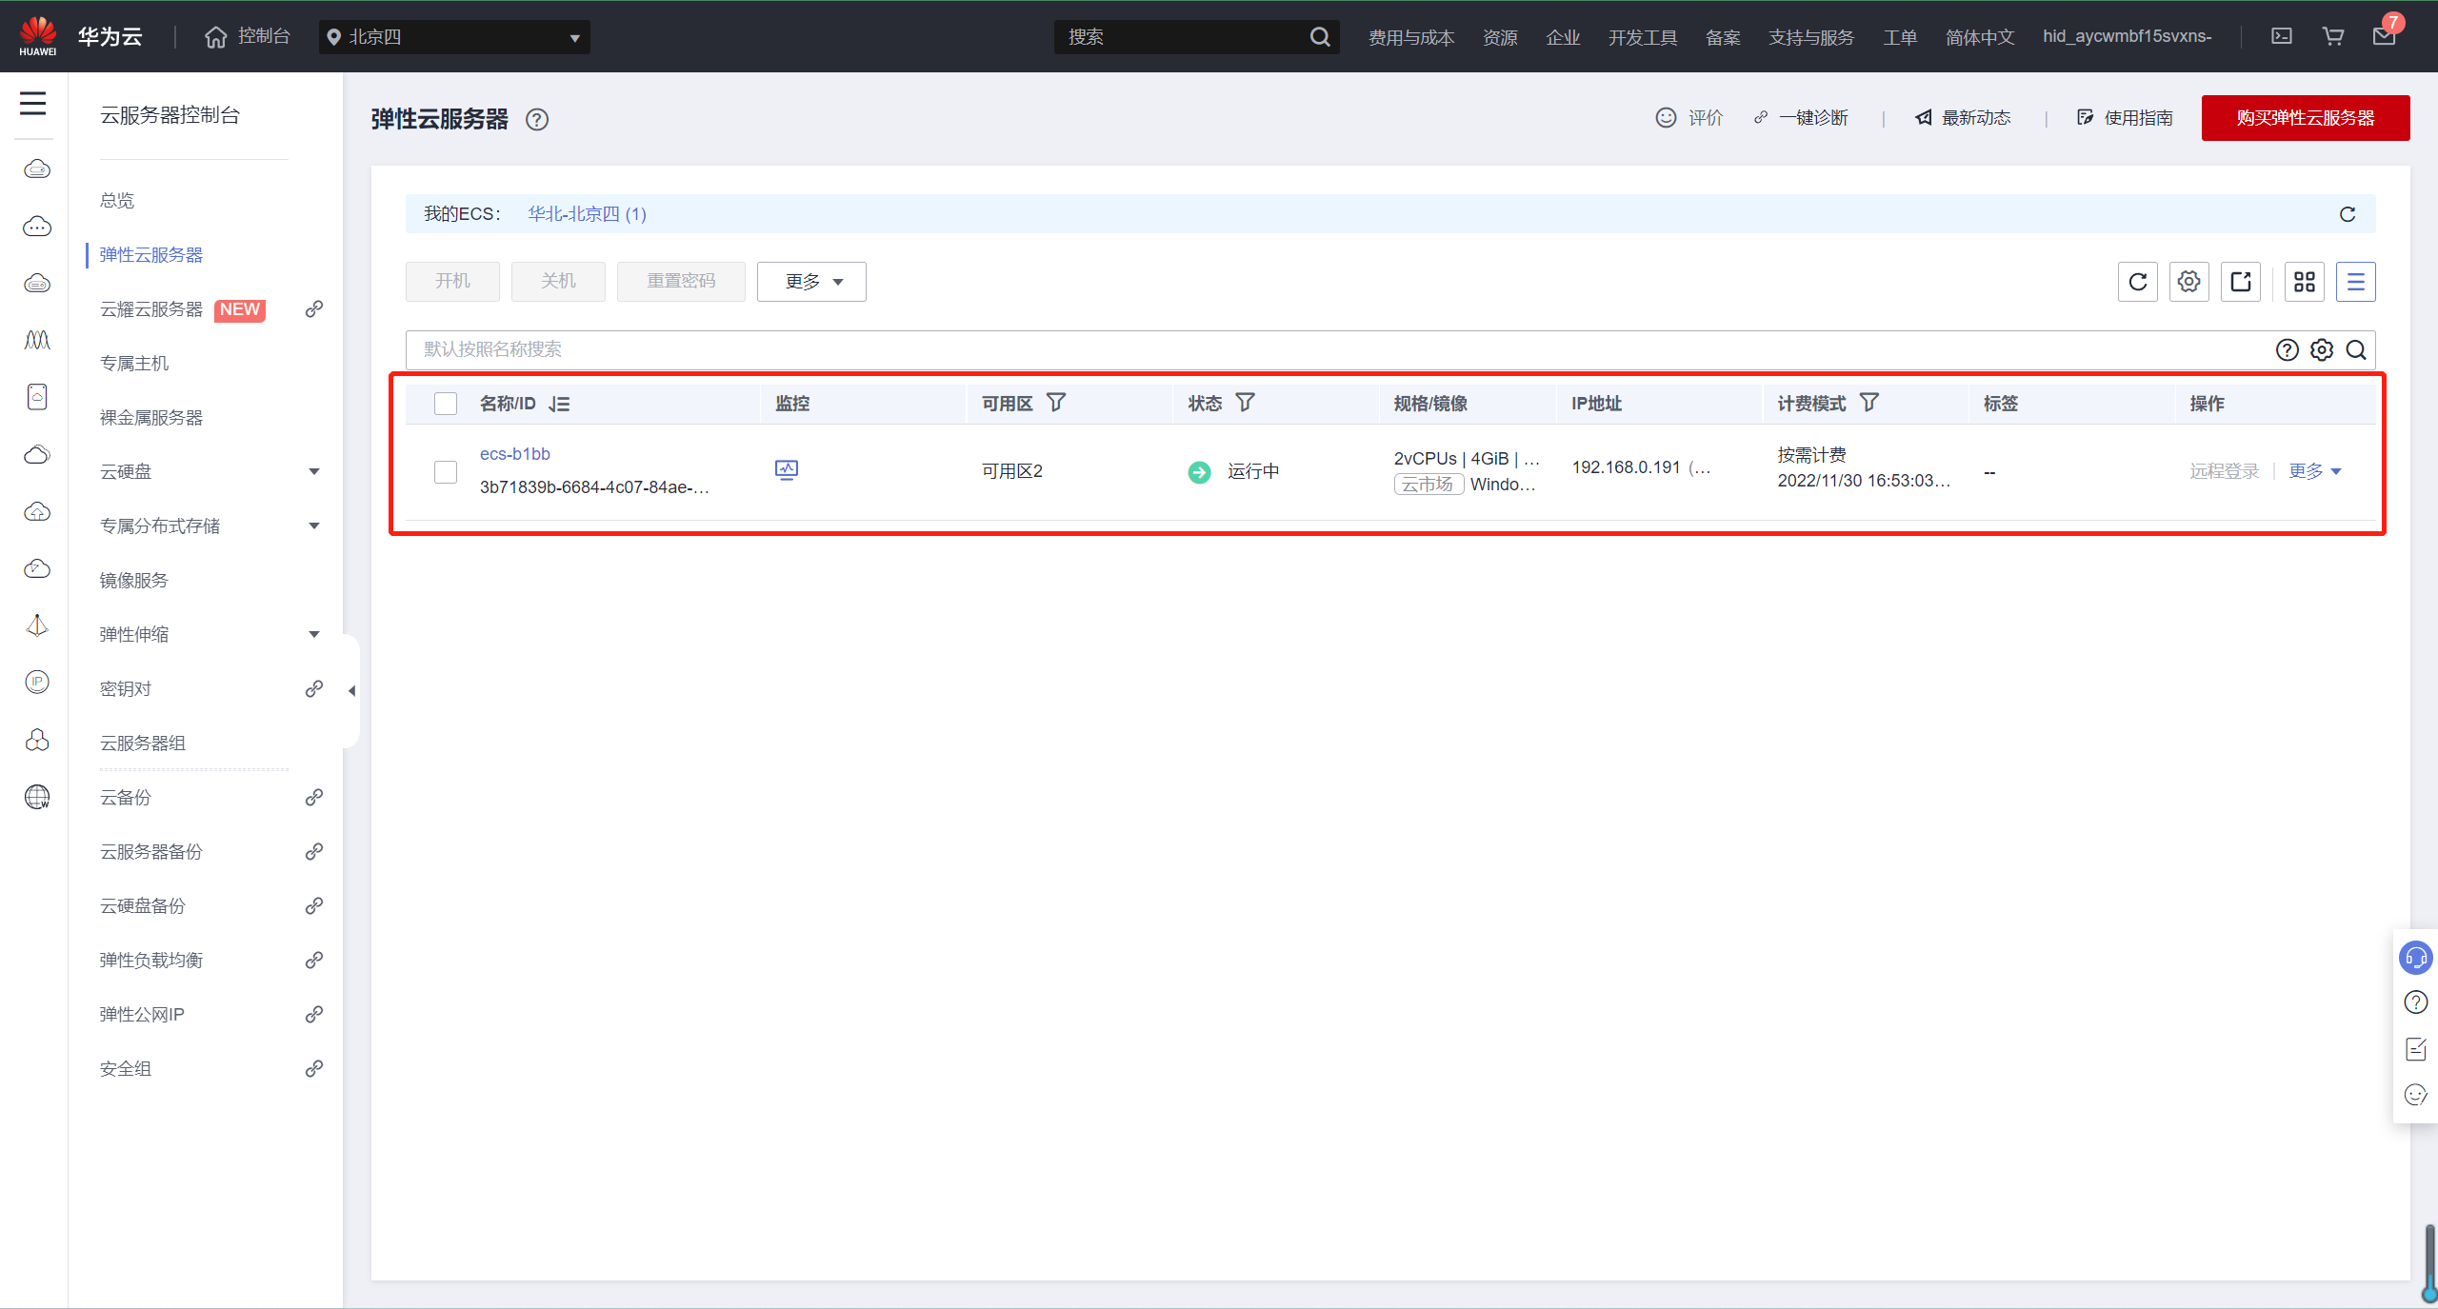
Task: Click the refresh list button in toolbar
Action: pyautogui.click(x=2138, y=282)
